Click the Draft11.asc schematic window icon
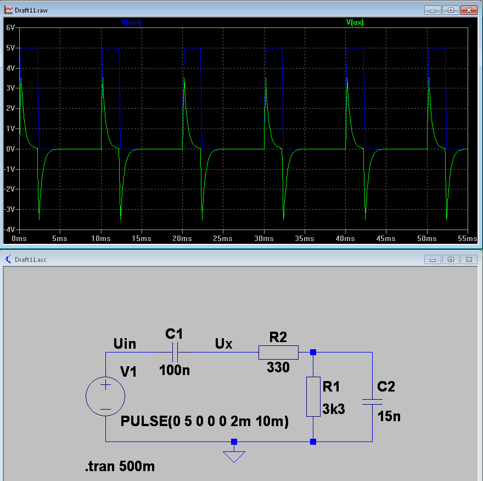Screen dimensions: 483x481 point(8,260)
